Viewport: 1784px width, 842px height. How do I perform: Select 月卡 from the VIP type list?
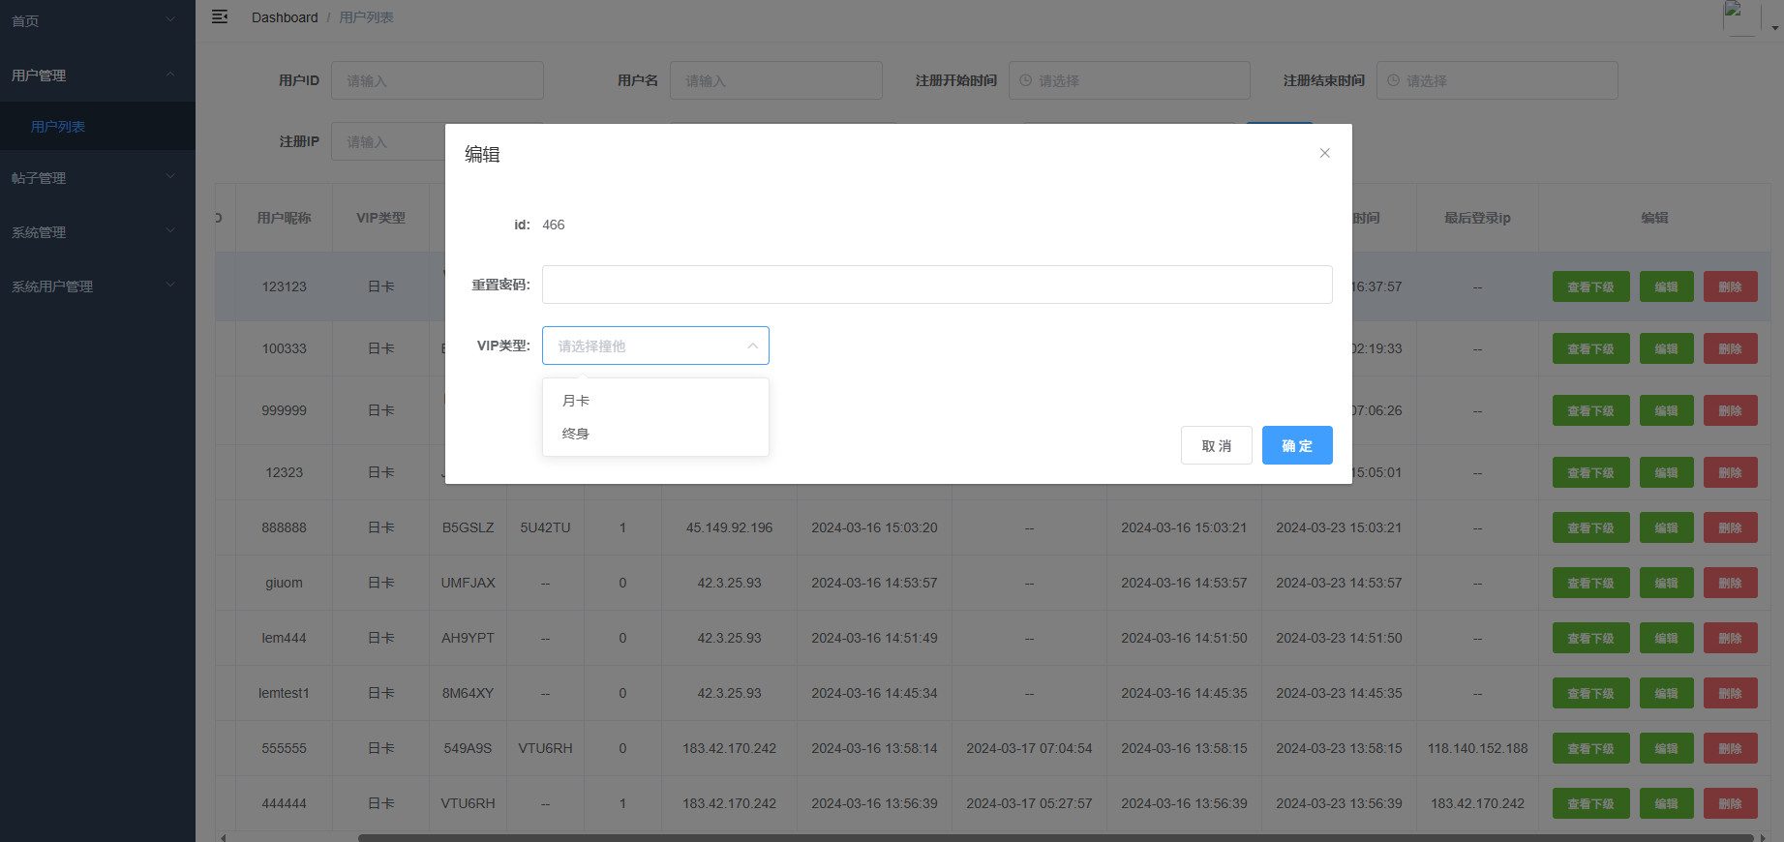[x=576, y=401]
